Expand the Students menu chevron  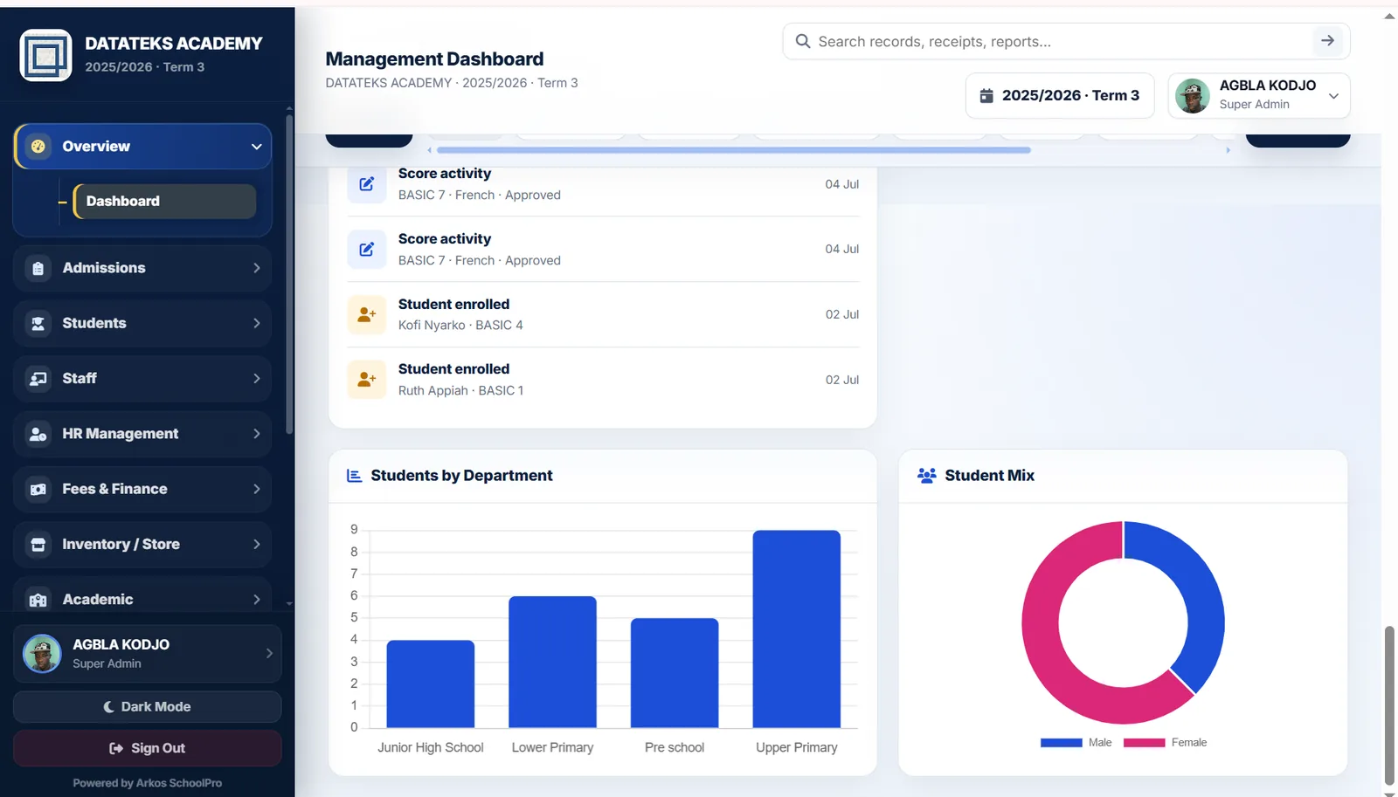256,324
